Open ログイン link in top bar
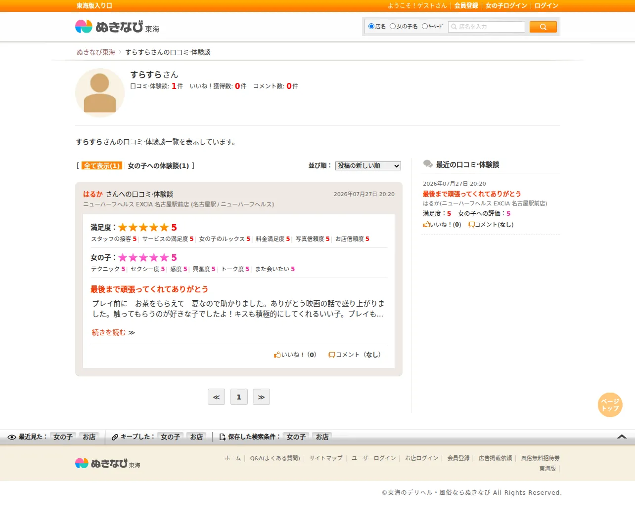 tap(546, 5)
